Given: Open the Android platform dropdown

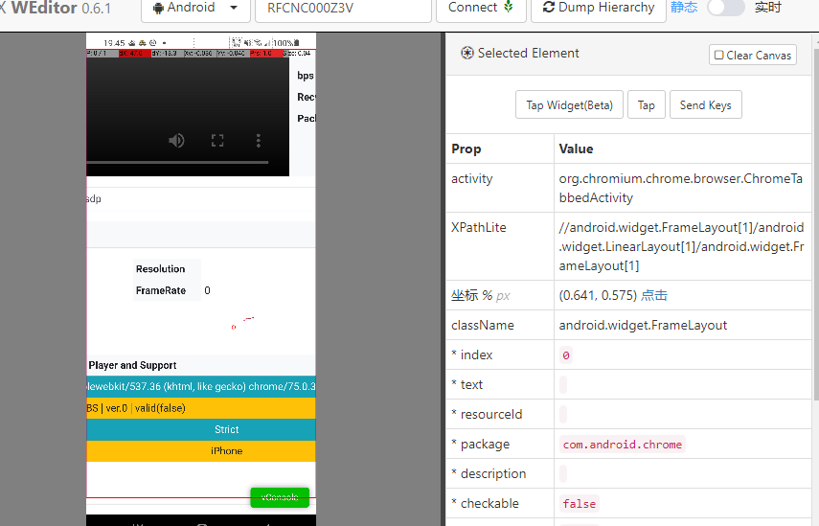Looking at the screenshot, I should point(195,8).
